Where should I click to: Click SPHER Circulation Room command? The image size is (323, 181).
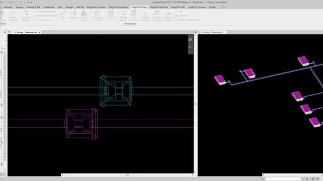pos(188,20)
